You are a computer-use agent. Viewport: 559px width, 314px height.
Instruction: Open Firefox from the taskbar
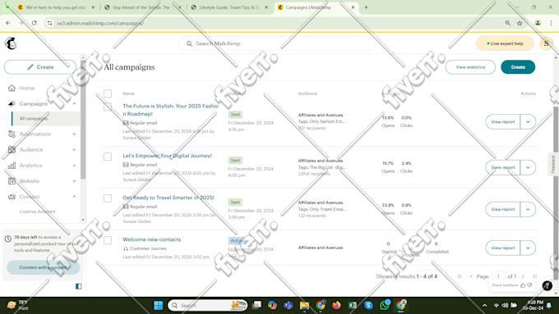coord(336,305)
